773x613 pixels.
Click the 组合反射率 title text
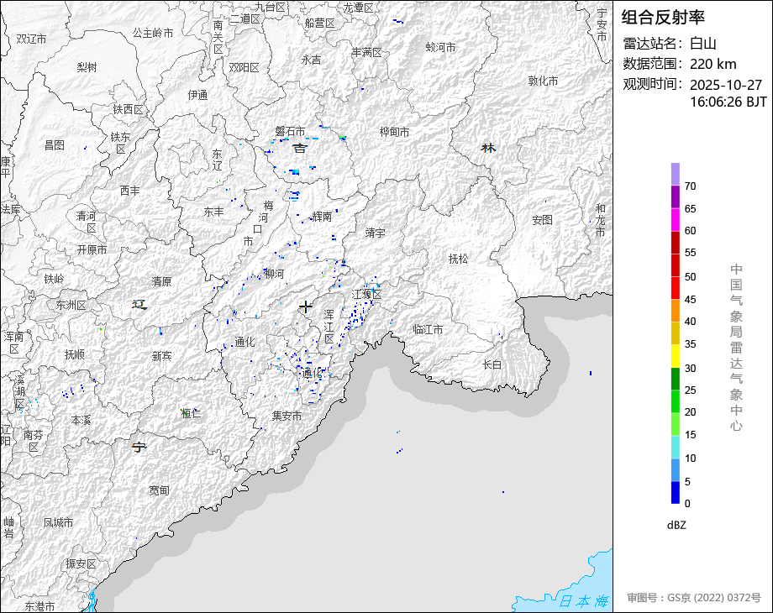pos(663,17)
